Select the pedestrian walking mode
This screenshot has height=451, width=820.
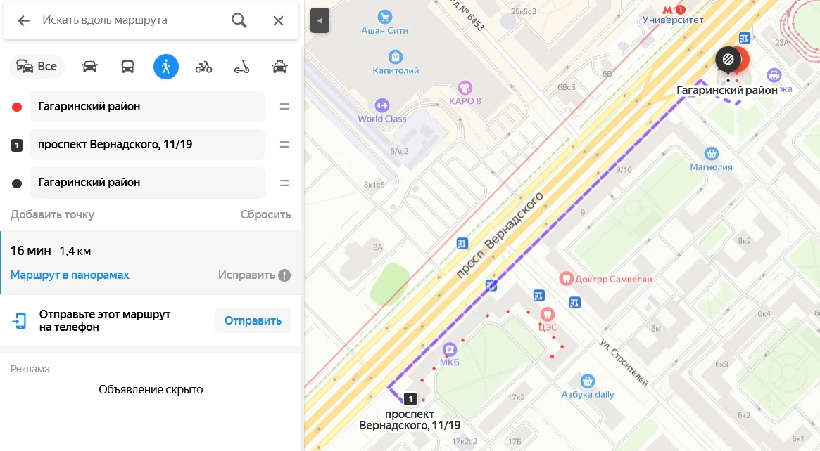166,67
